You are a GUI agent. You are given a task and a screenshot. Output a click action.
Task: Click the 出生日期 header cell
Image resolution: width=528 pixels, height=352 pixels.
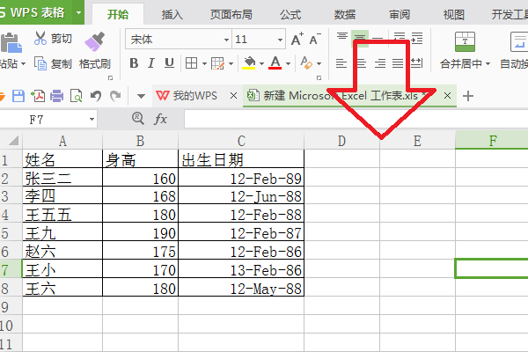tap(241, 159)
